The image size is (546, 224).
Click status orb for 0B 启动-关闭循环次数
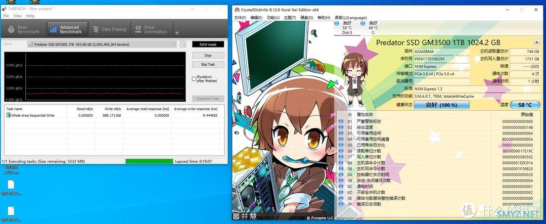click(x=341, y=181)
